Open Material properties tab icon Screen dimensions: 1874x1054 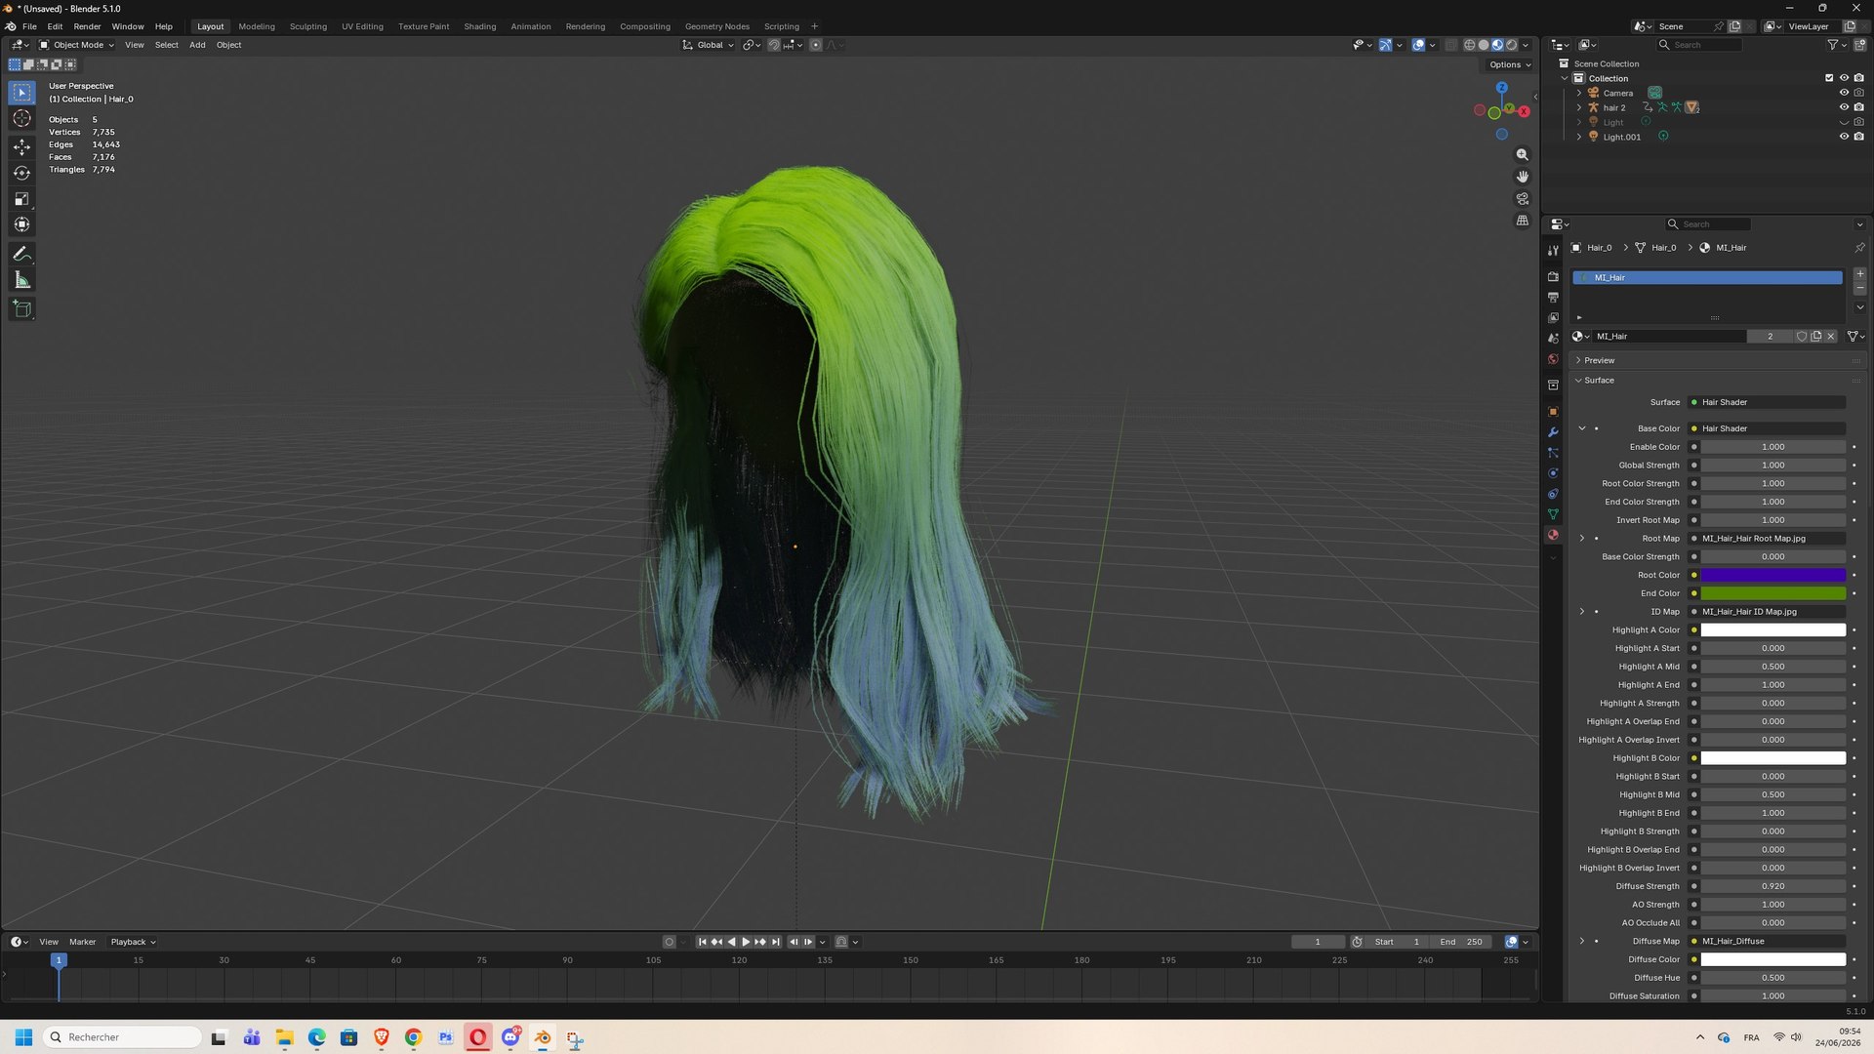[x=1553, y=535]
